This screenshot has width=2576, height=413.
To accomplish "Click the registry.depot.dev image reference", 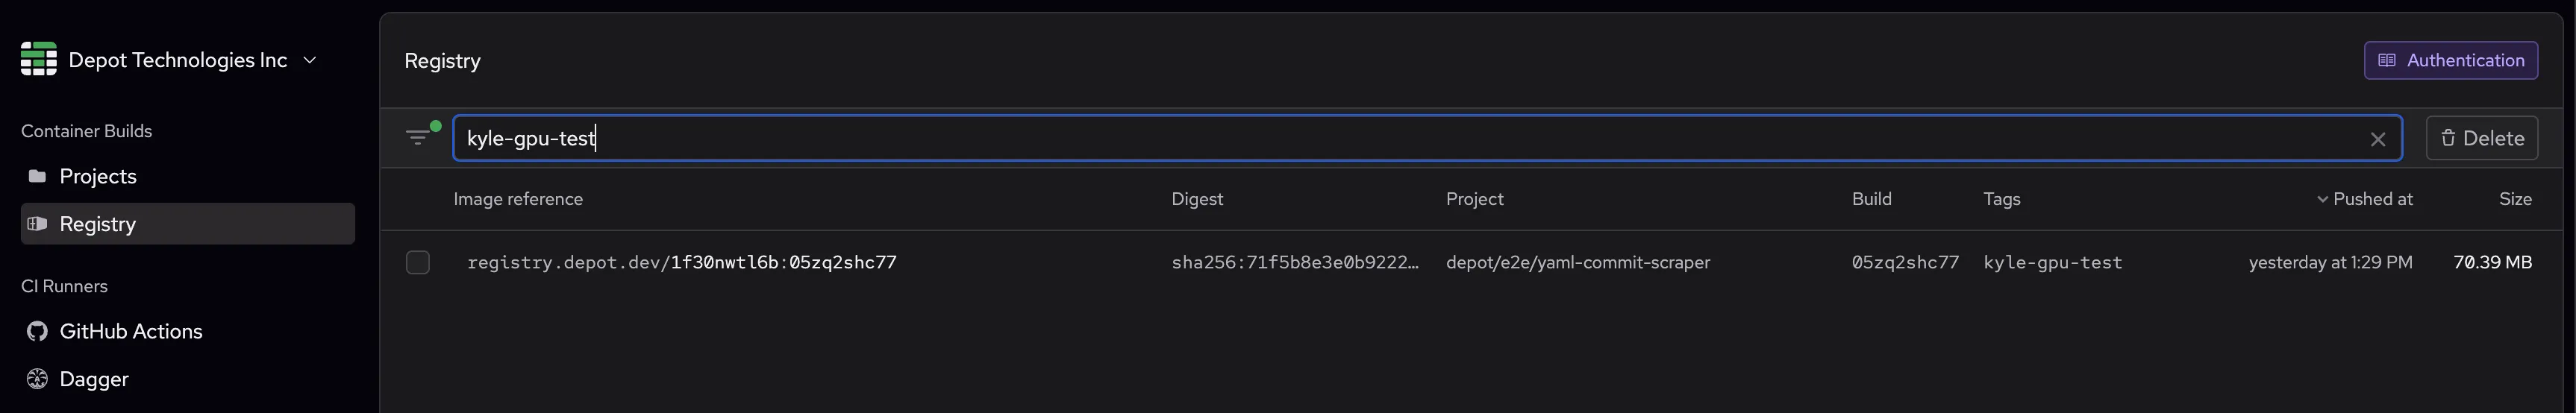I will (681, 262).
